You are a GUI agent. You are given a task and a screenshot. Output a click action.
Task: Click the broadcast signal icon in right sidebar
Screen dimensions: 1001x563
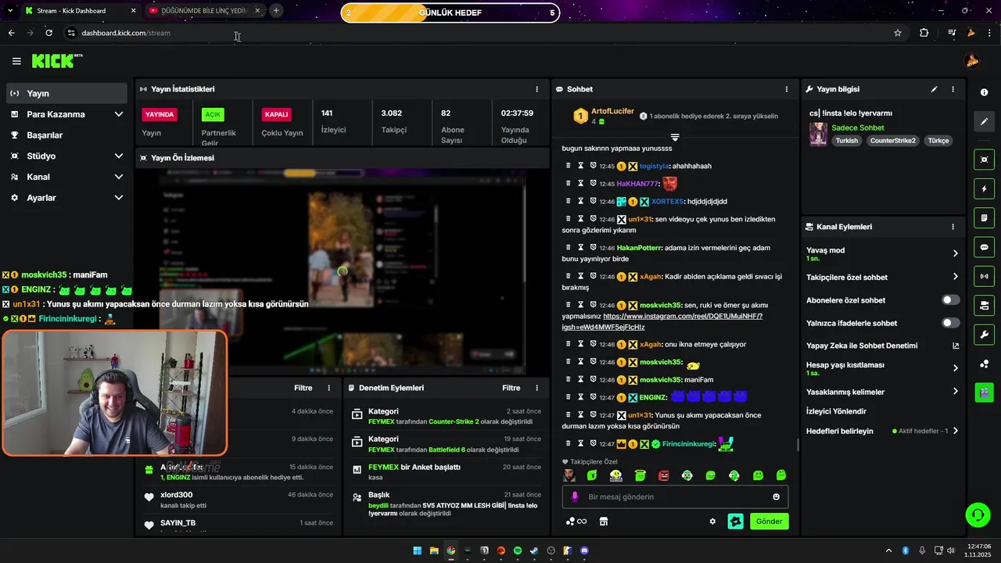(x=984, y=276)
